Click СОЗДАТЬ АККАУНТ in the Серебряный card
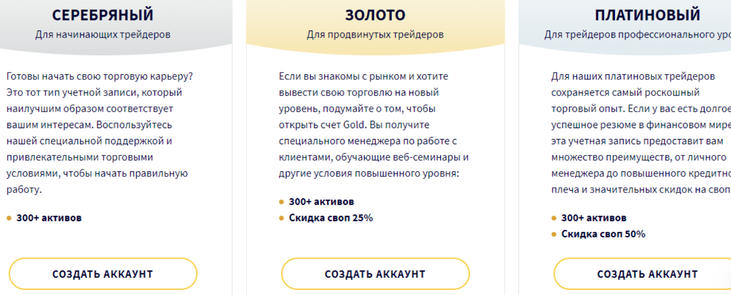 point(103,274)
